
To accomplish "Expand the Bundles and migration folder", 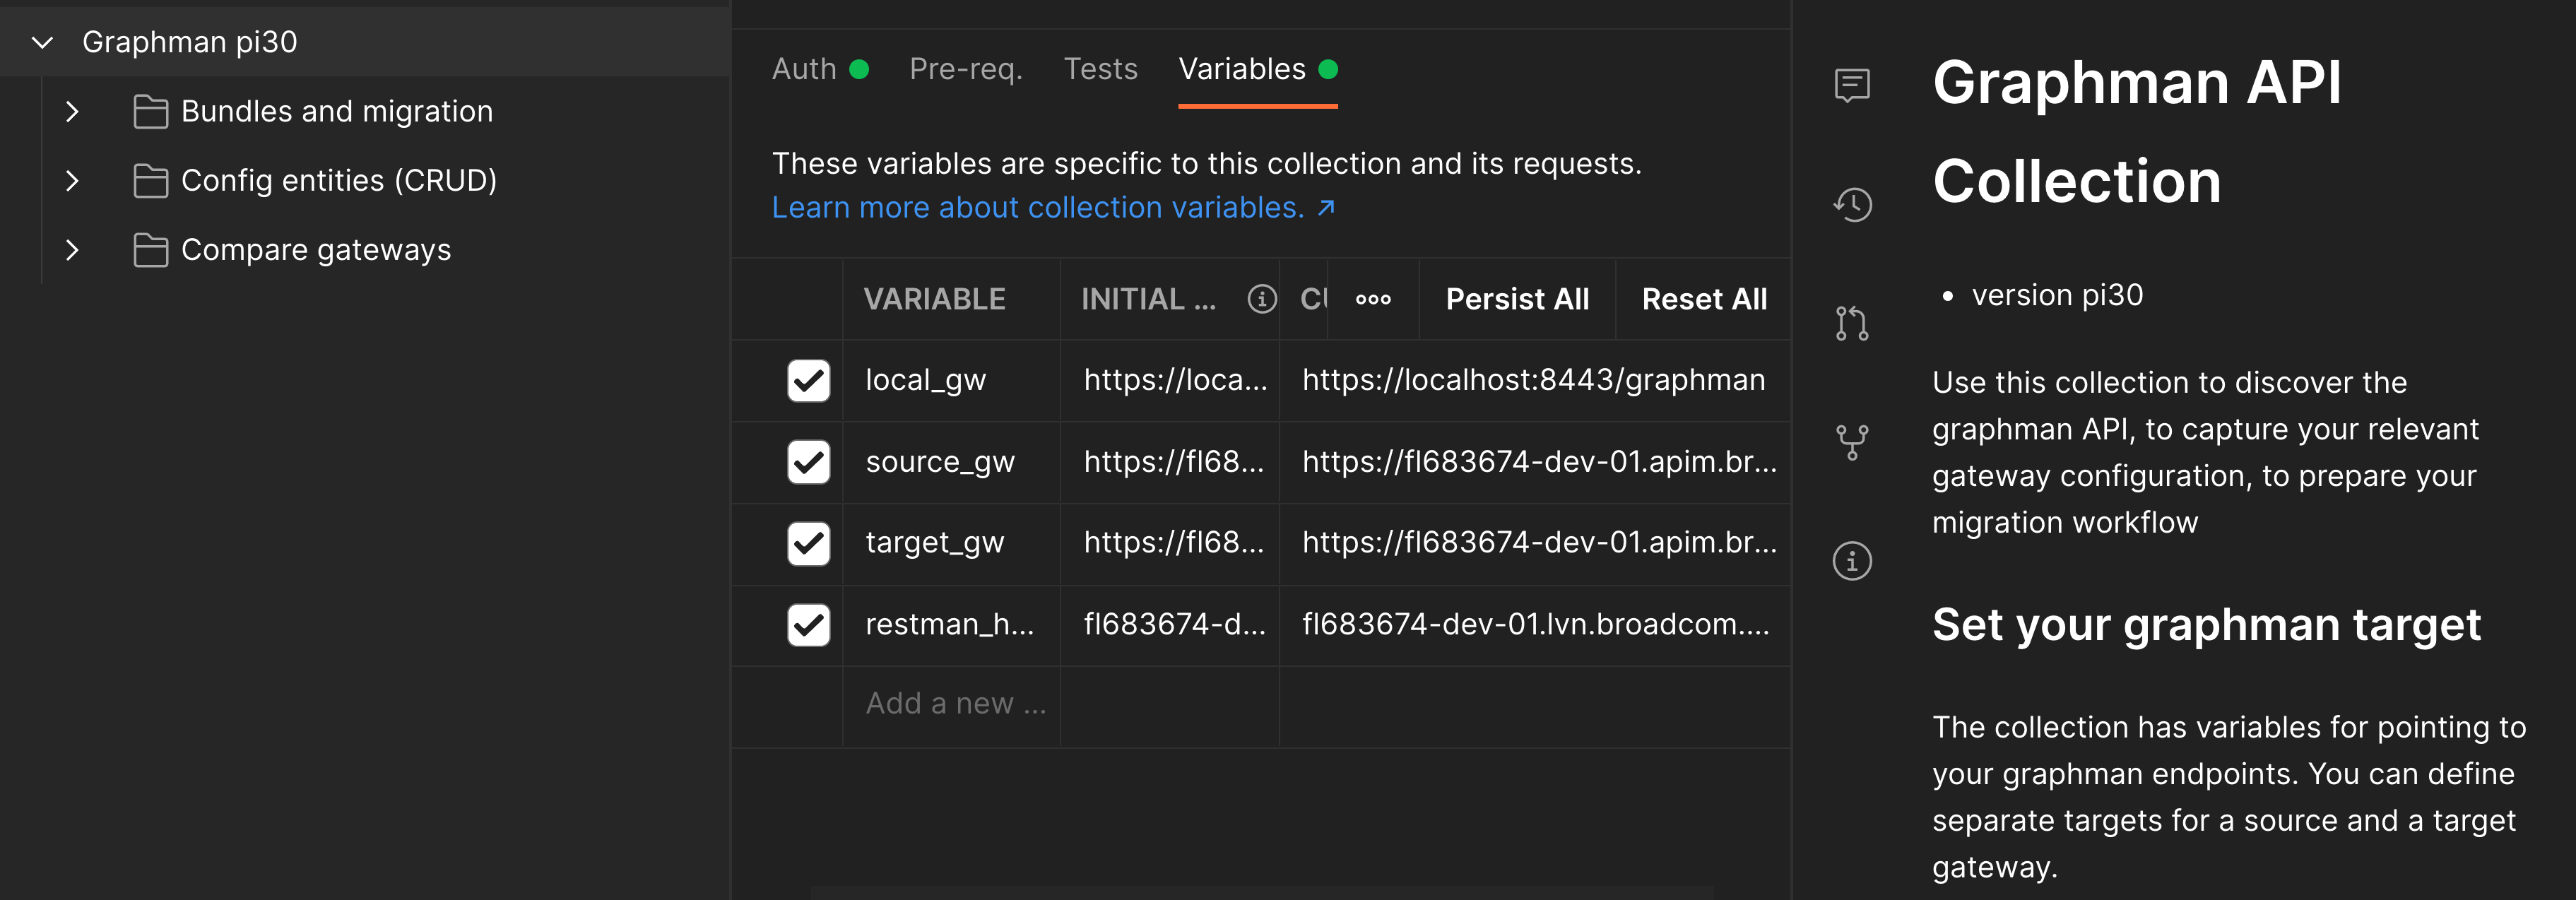I will point(71,110).
